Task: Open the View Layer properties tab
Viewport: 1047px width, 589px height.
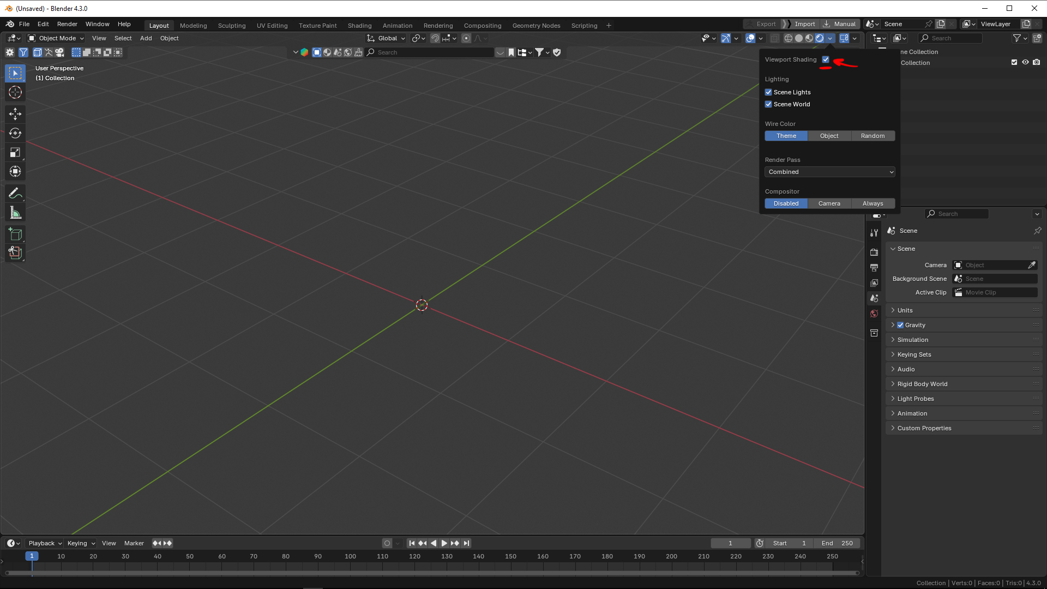Action: coord(874,283)
